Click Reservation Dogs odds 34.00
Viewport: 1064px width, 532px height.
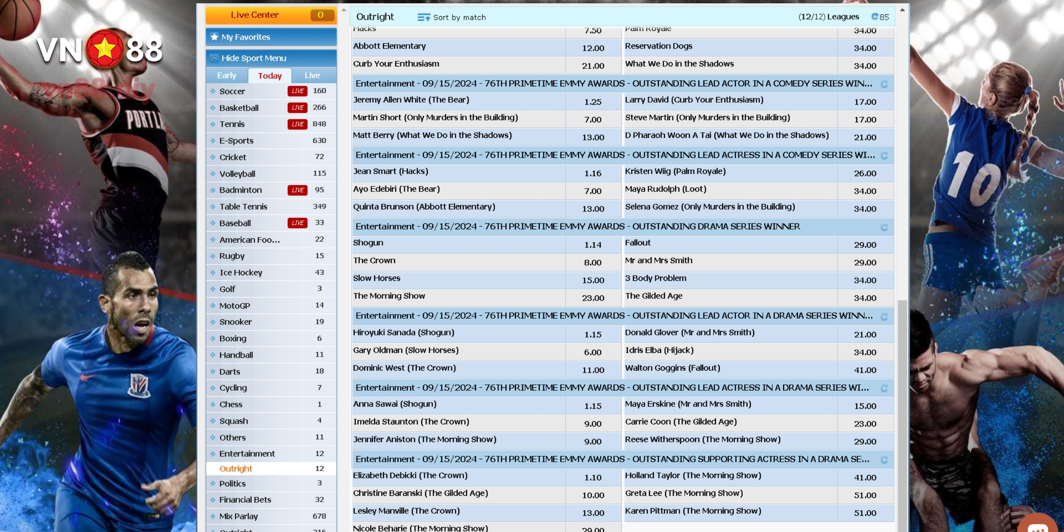(x=865, y=48)
